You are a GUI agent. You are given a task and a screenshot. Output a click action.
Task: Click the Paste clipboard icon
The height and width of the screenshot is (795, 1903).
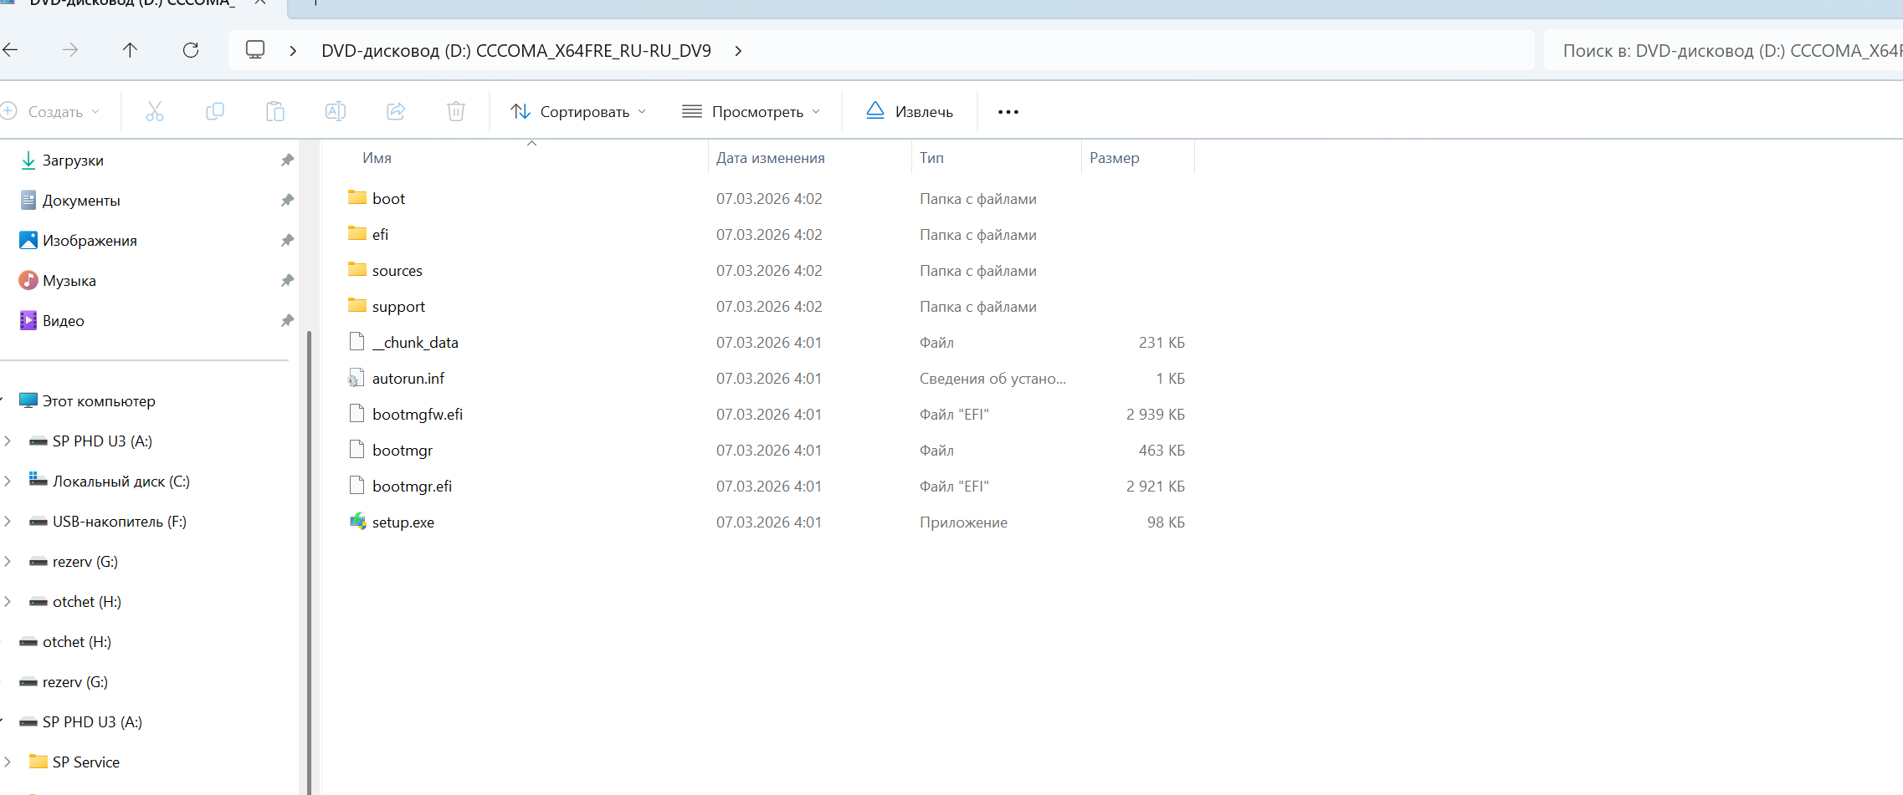pyautogui.click(x=275, y=111)
